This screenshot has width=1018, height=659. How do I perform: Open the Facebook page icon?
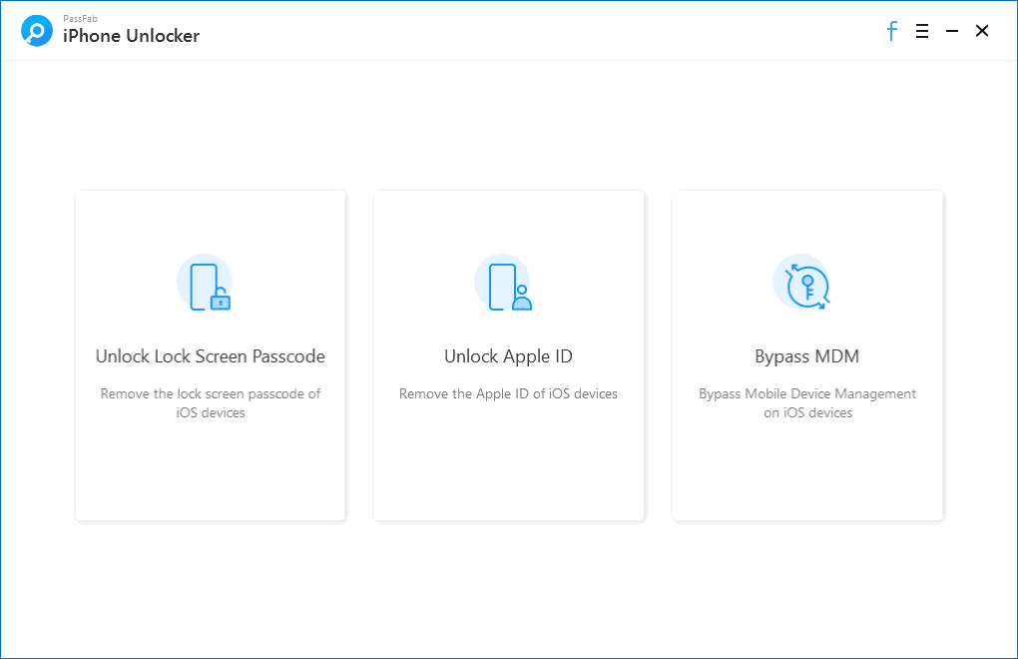(892, 31)
